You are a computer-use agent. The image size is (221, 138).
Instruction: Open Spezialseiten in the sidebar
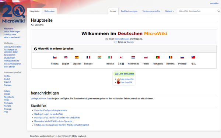click(x=10, y=55)
